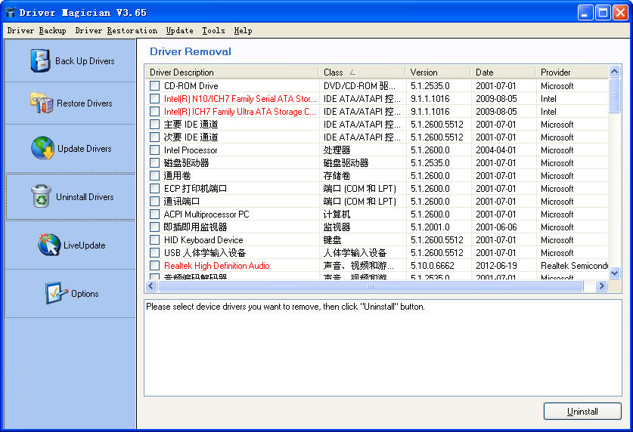Tick the ACPI Multiprocessor PC checkbox
This screenshot has width=633, height=432.
pos(154,214)
